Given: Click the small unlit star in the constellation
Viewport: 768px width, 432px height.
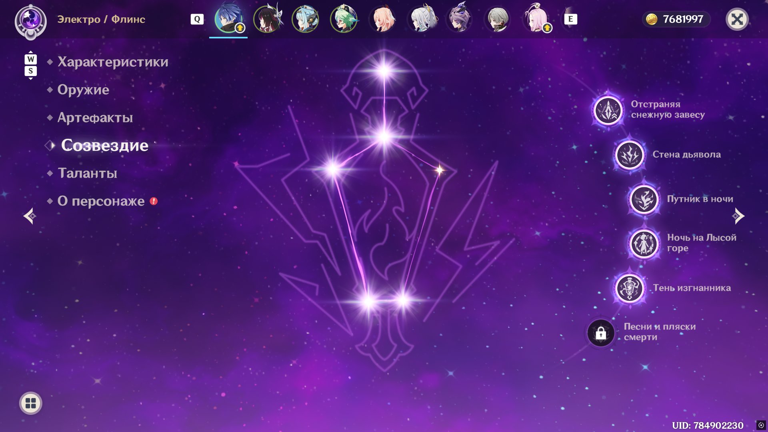Looking at the screenshot, I should click(x=440, y=170).
